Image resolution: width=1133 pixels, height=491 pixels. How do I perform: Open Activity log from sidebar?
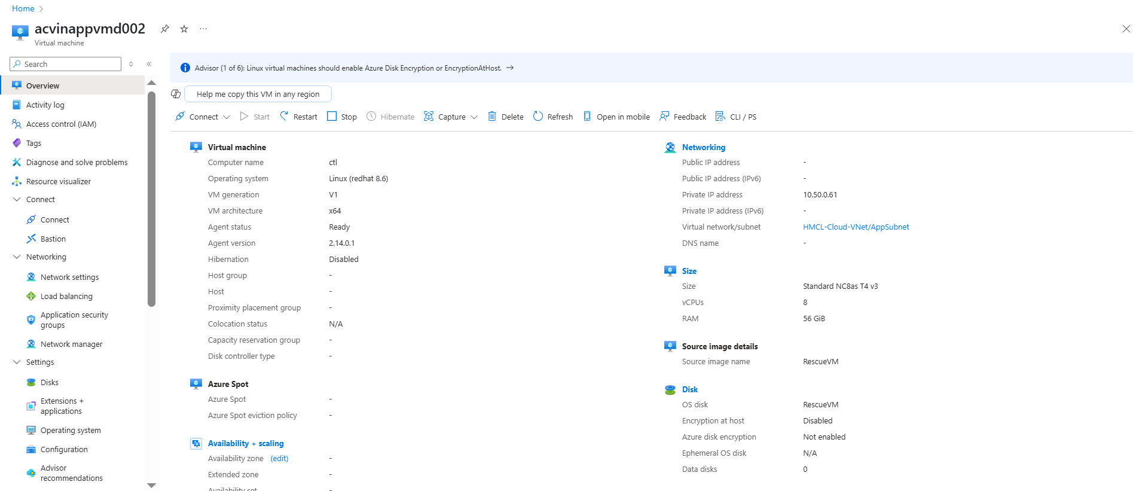click(x=45, y=105)
